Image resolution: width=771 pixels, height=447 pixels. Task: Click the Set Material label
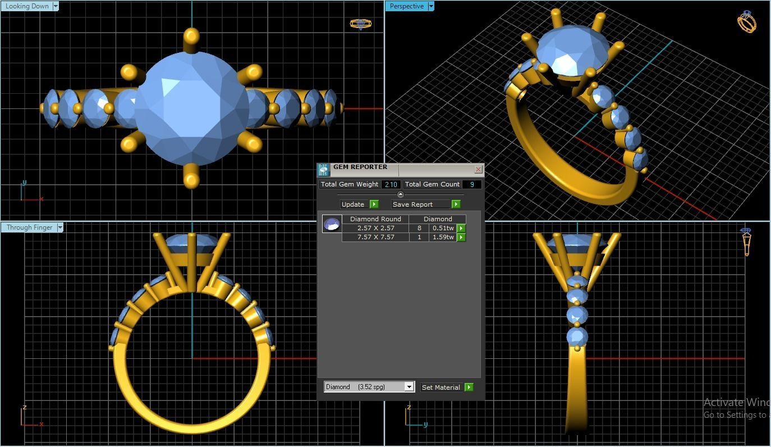441,387
